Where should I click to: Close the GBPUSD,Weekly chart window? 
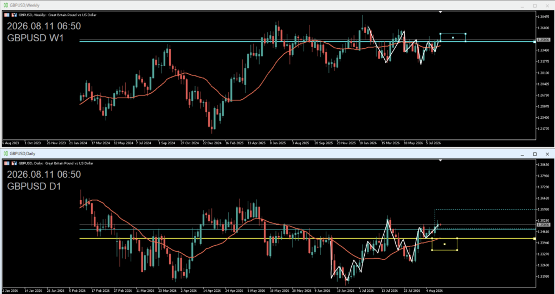click(x=547, y=5)
